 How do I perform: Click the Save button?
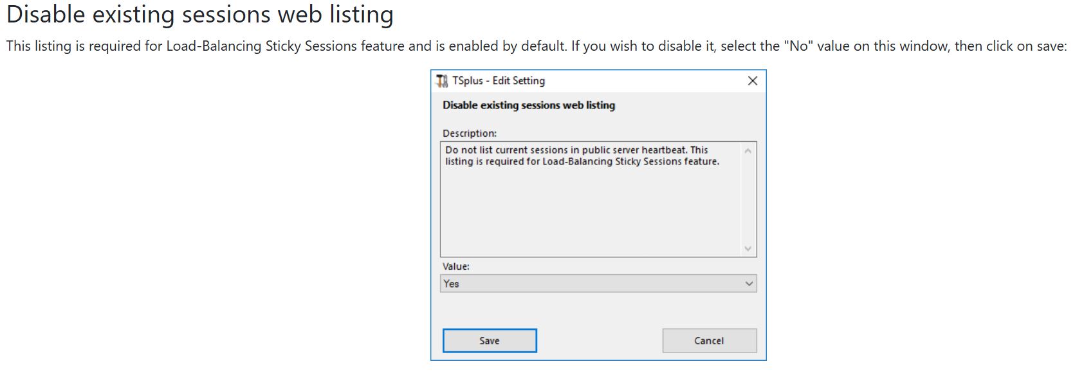point(489,341)
